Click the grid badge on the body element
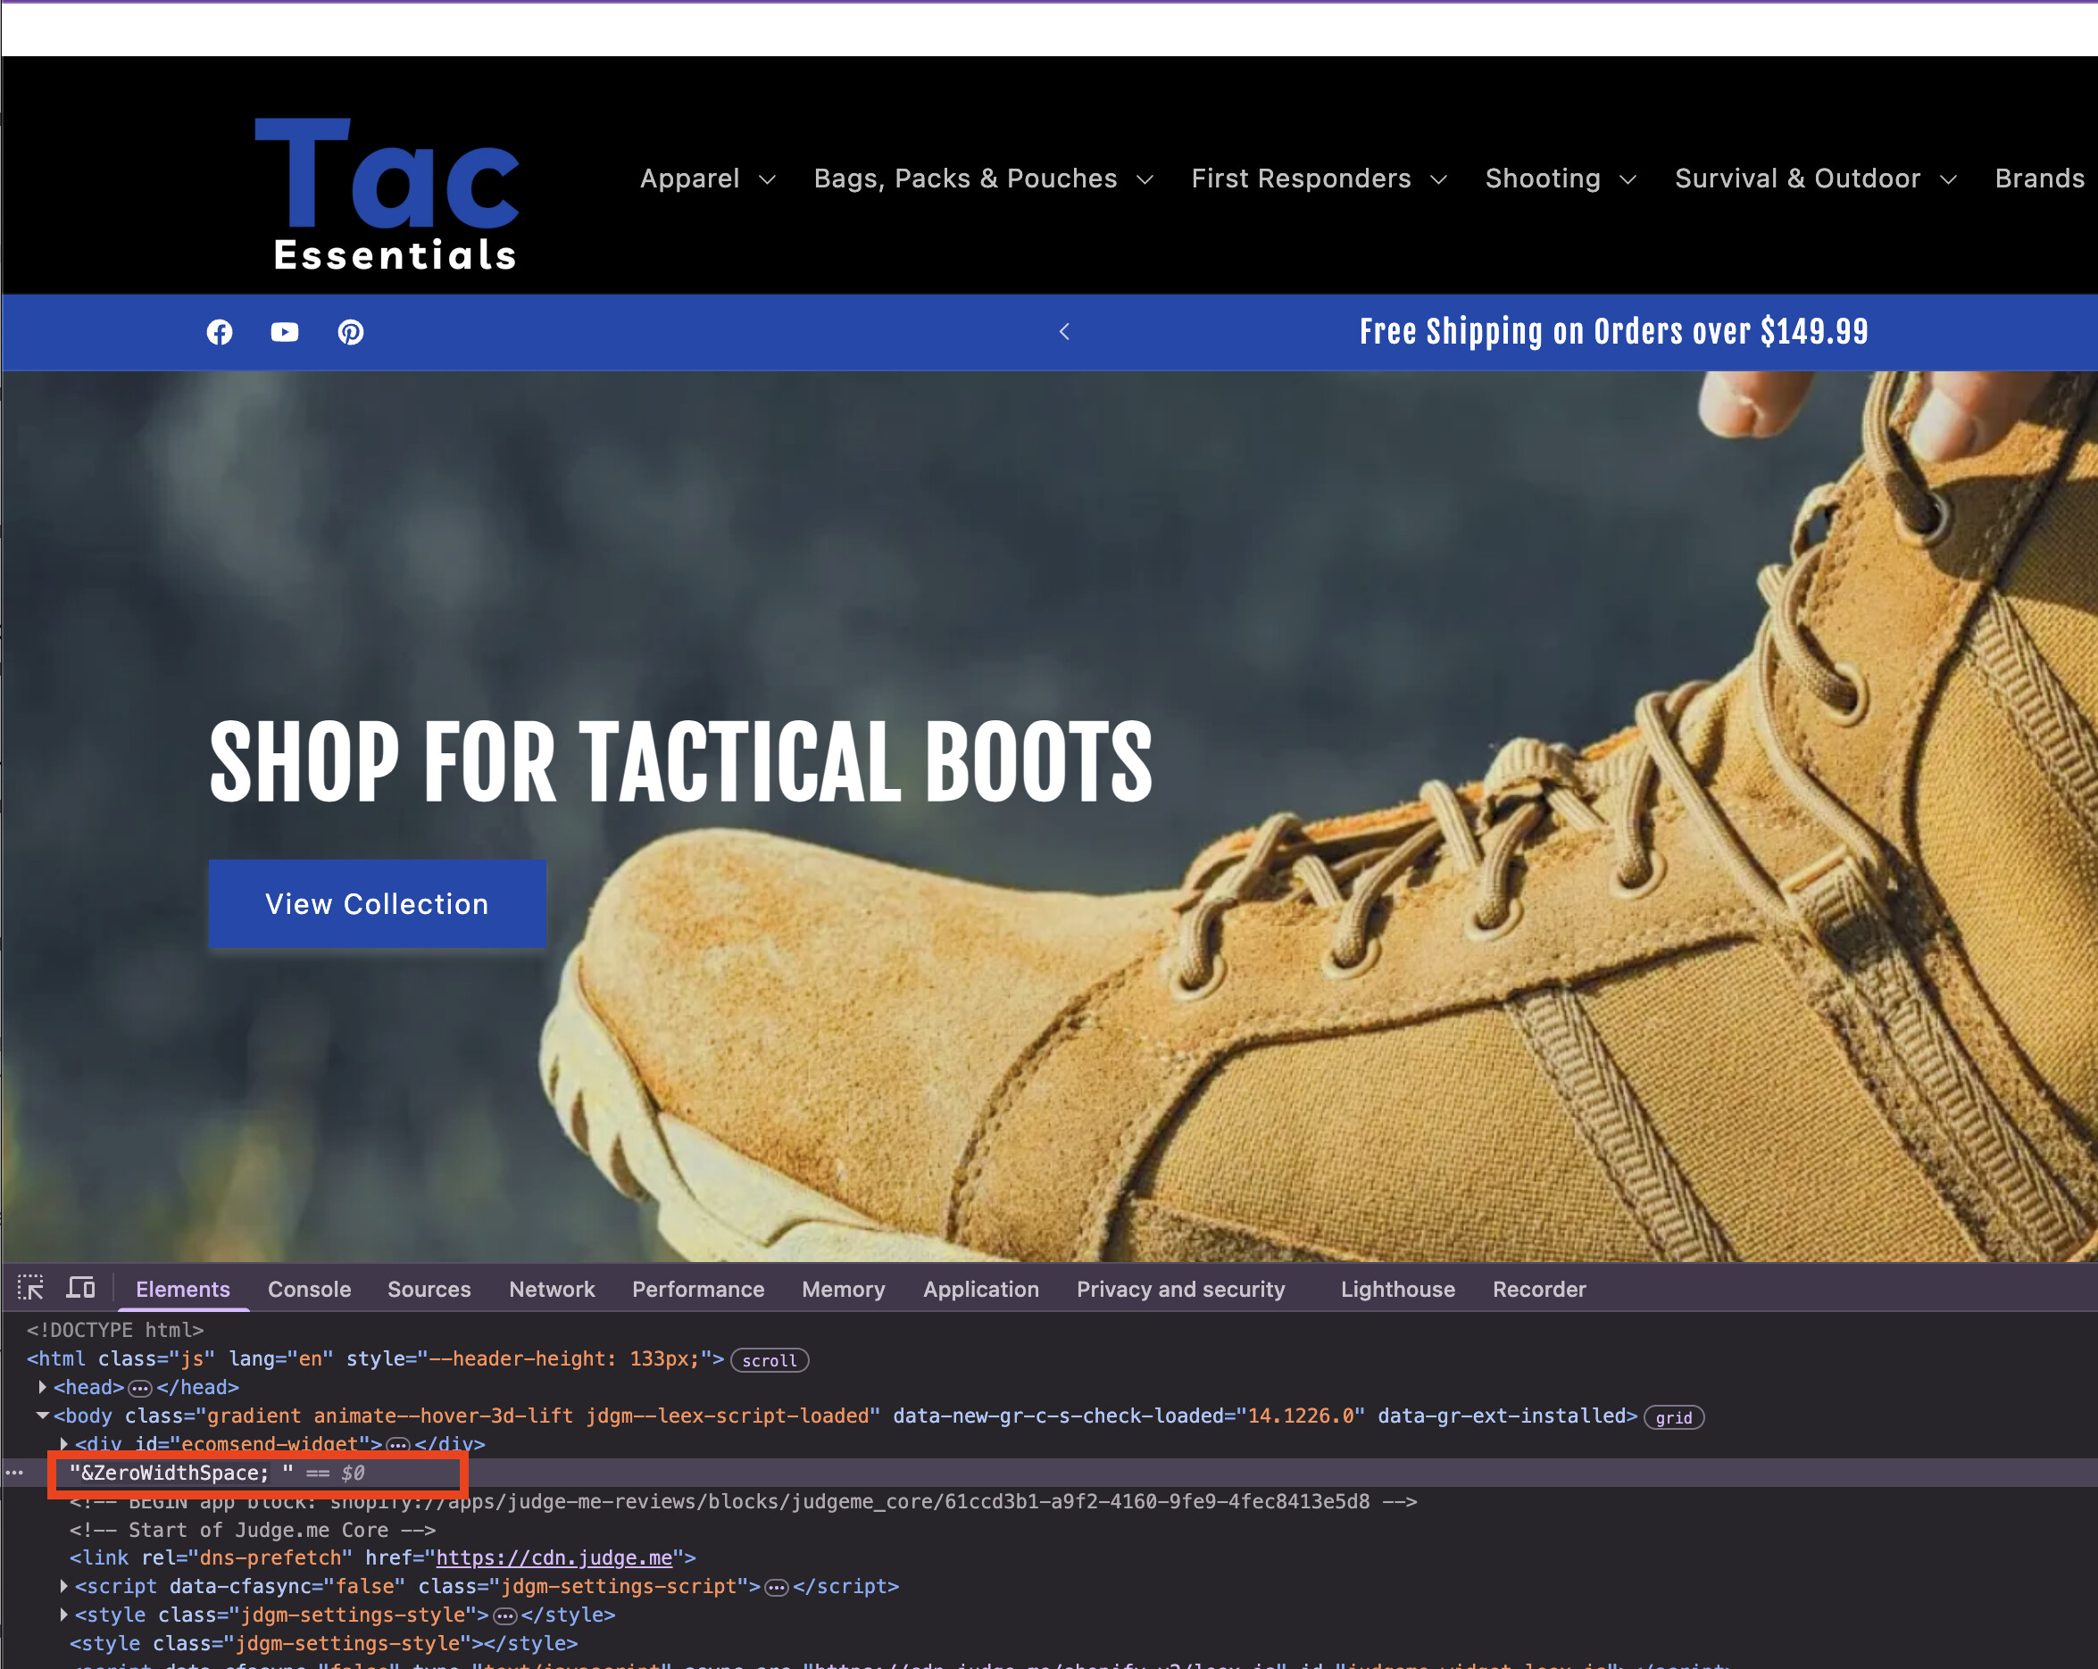 pyautogui.click(x=1673, y=1418)
